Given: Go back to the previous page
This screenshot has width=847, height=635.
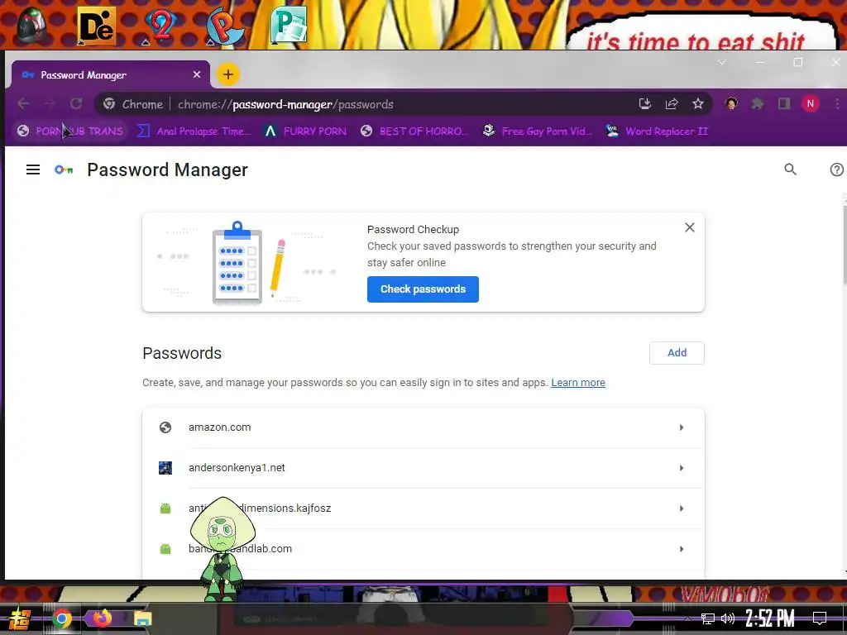Looking at the screenshot, I should [x=23, y=103].
